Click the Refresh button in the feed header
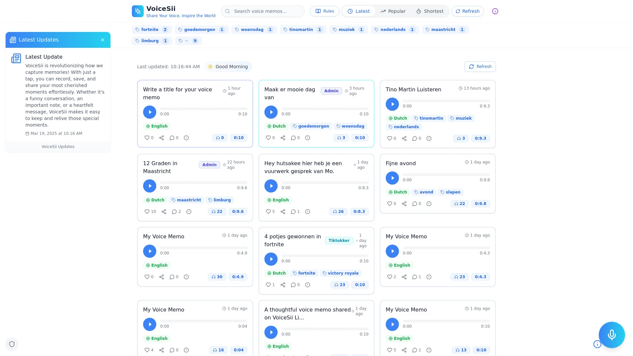The height and width of the screenshot is (356, 633). 480,67
